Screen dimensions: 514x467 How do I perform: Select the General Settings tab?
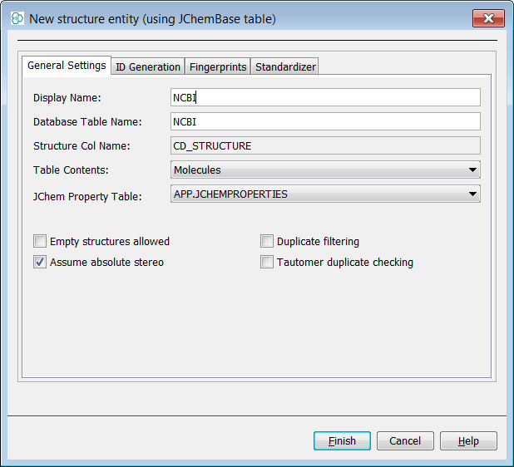click(x=67, y=66)
